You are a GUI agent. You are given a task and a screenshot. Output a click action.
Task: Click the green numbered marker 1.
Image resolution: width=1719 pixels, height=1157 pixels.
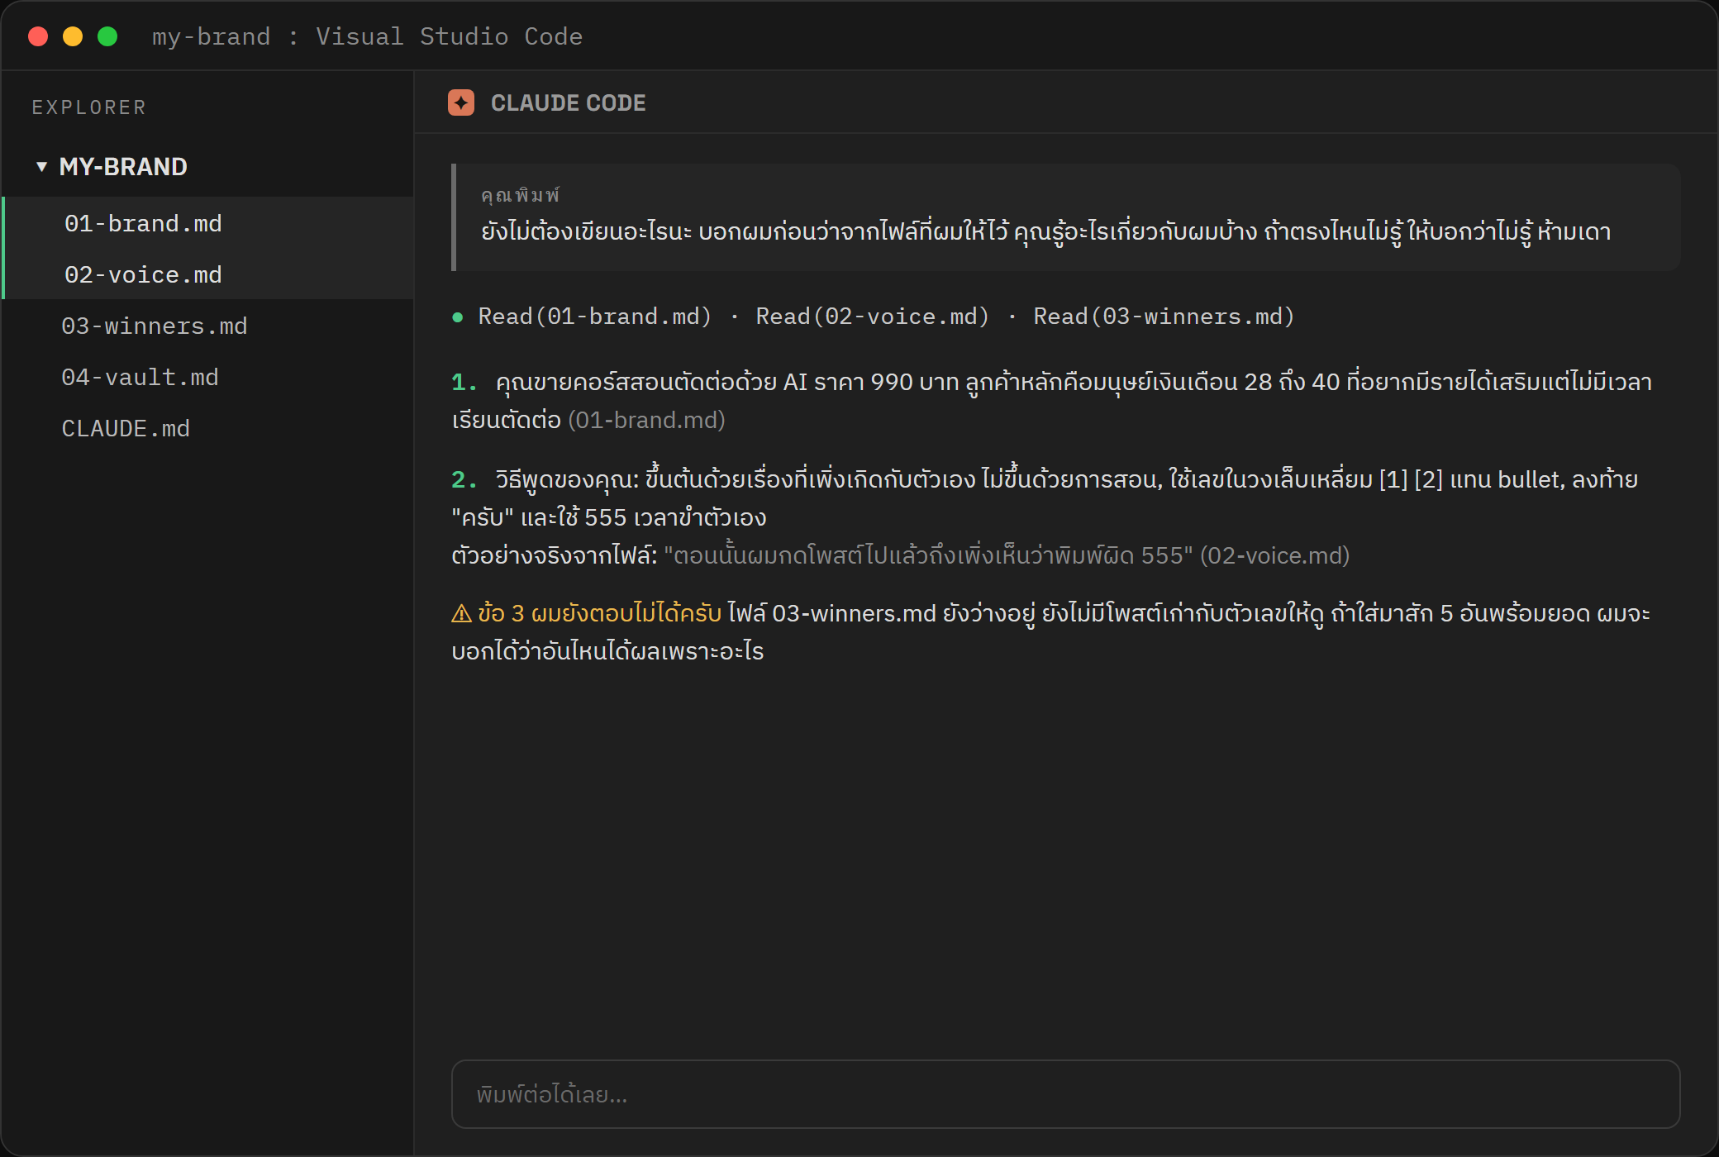464,382
